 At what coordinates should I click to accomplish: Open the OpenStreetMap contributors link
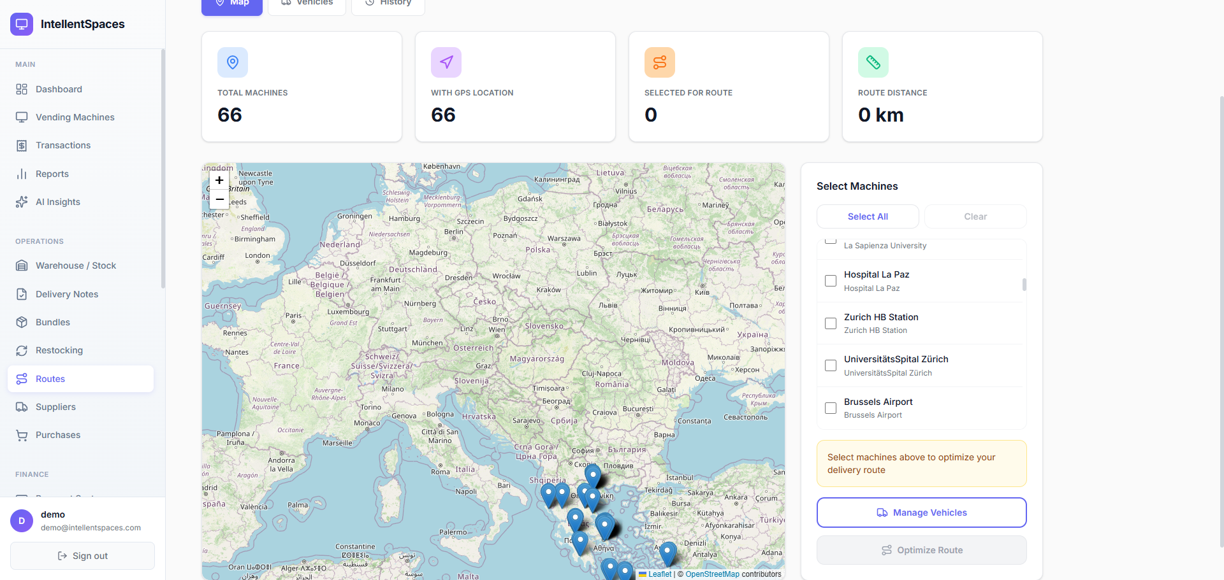click(712, 574)
